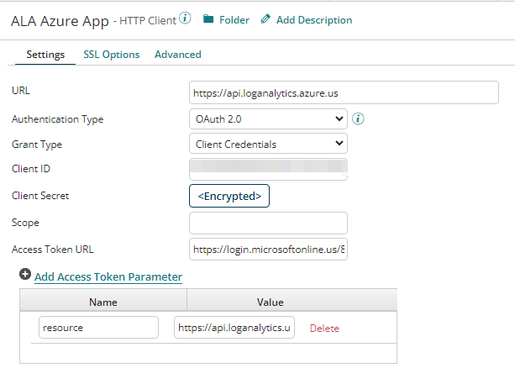Click the ALA Azure App title

coord(60,21)
